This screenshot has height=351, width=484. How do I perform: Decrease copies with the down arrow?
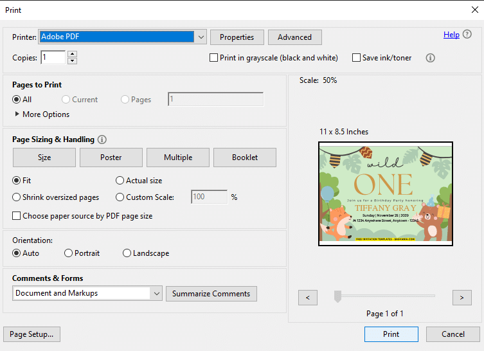coord(72,61)
